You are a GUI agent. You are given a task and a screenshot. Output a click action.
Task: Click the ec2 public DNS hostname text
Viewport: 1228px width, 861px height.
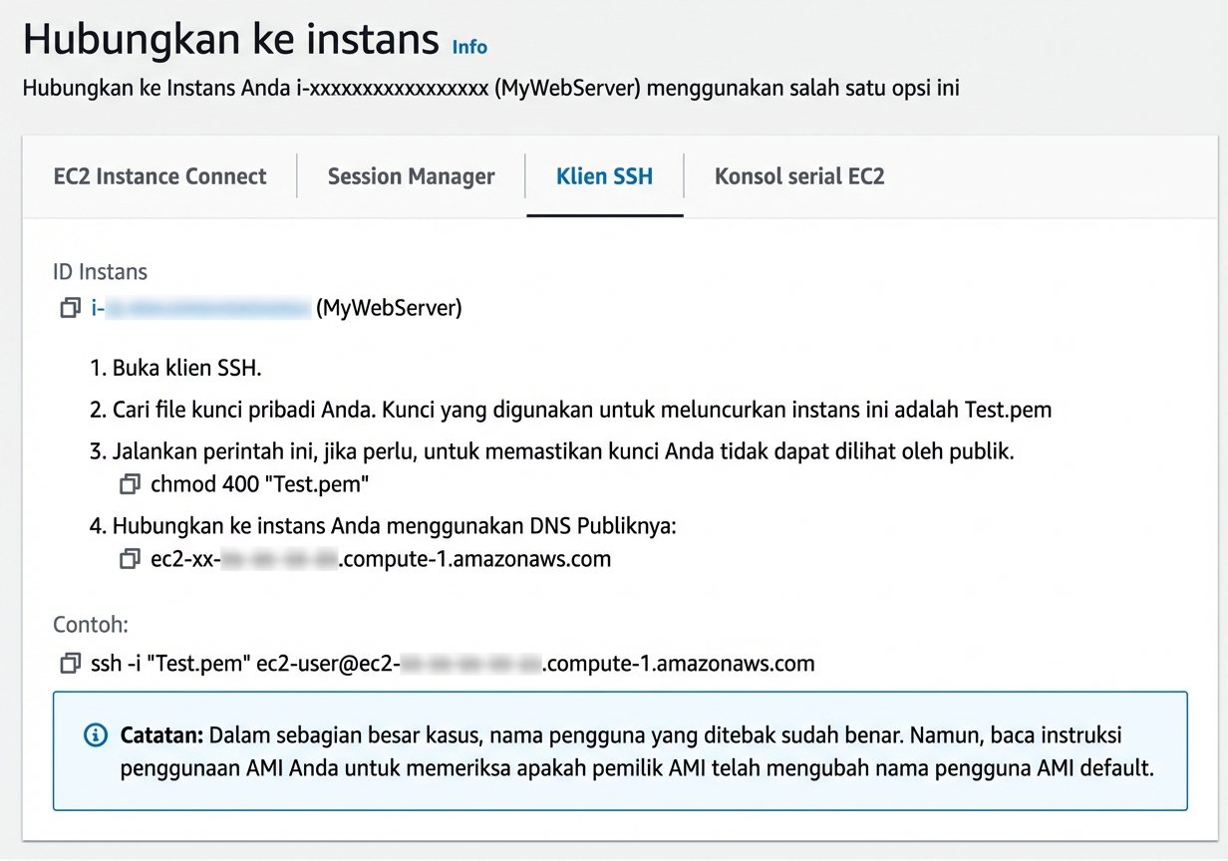379,559
